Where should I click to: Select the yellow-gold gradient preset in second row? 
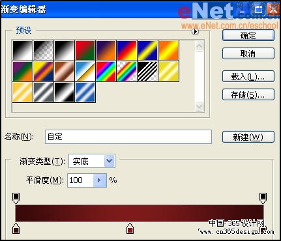(x=168, y=71)
